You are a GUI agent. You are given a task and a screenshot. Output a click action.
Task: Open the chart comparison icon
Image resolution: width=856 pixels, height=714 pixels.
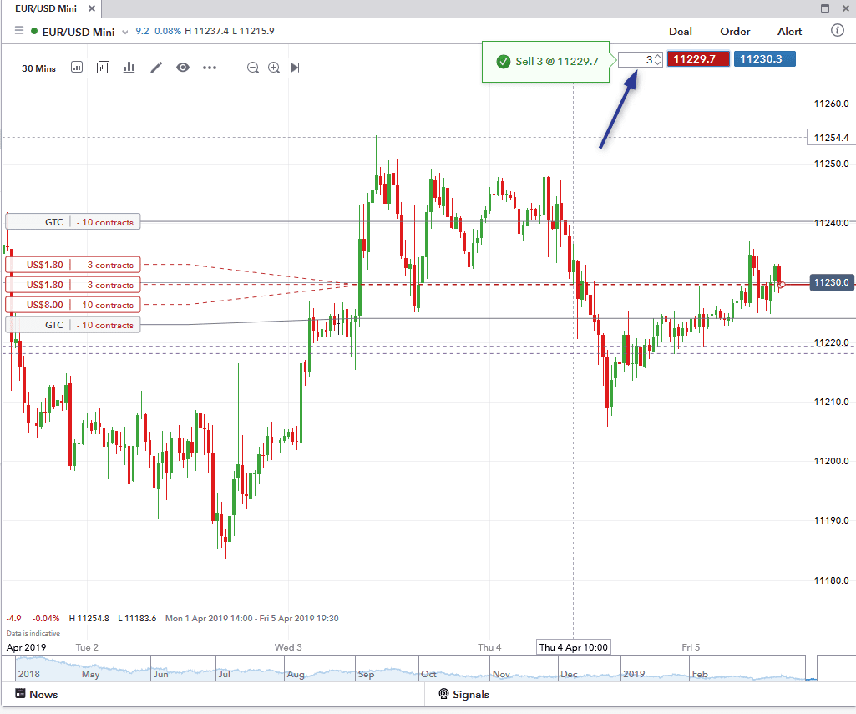103,68
